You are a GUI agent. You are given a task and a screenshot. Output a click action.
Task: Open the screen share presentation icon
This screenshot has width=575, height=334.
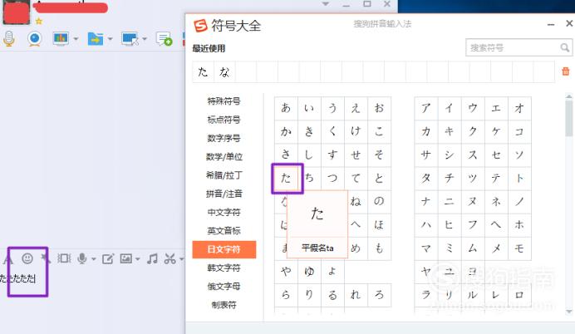(61, 38)
